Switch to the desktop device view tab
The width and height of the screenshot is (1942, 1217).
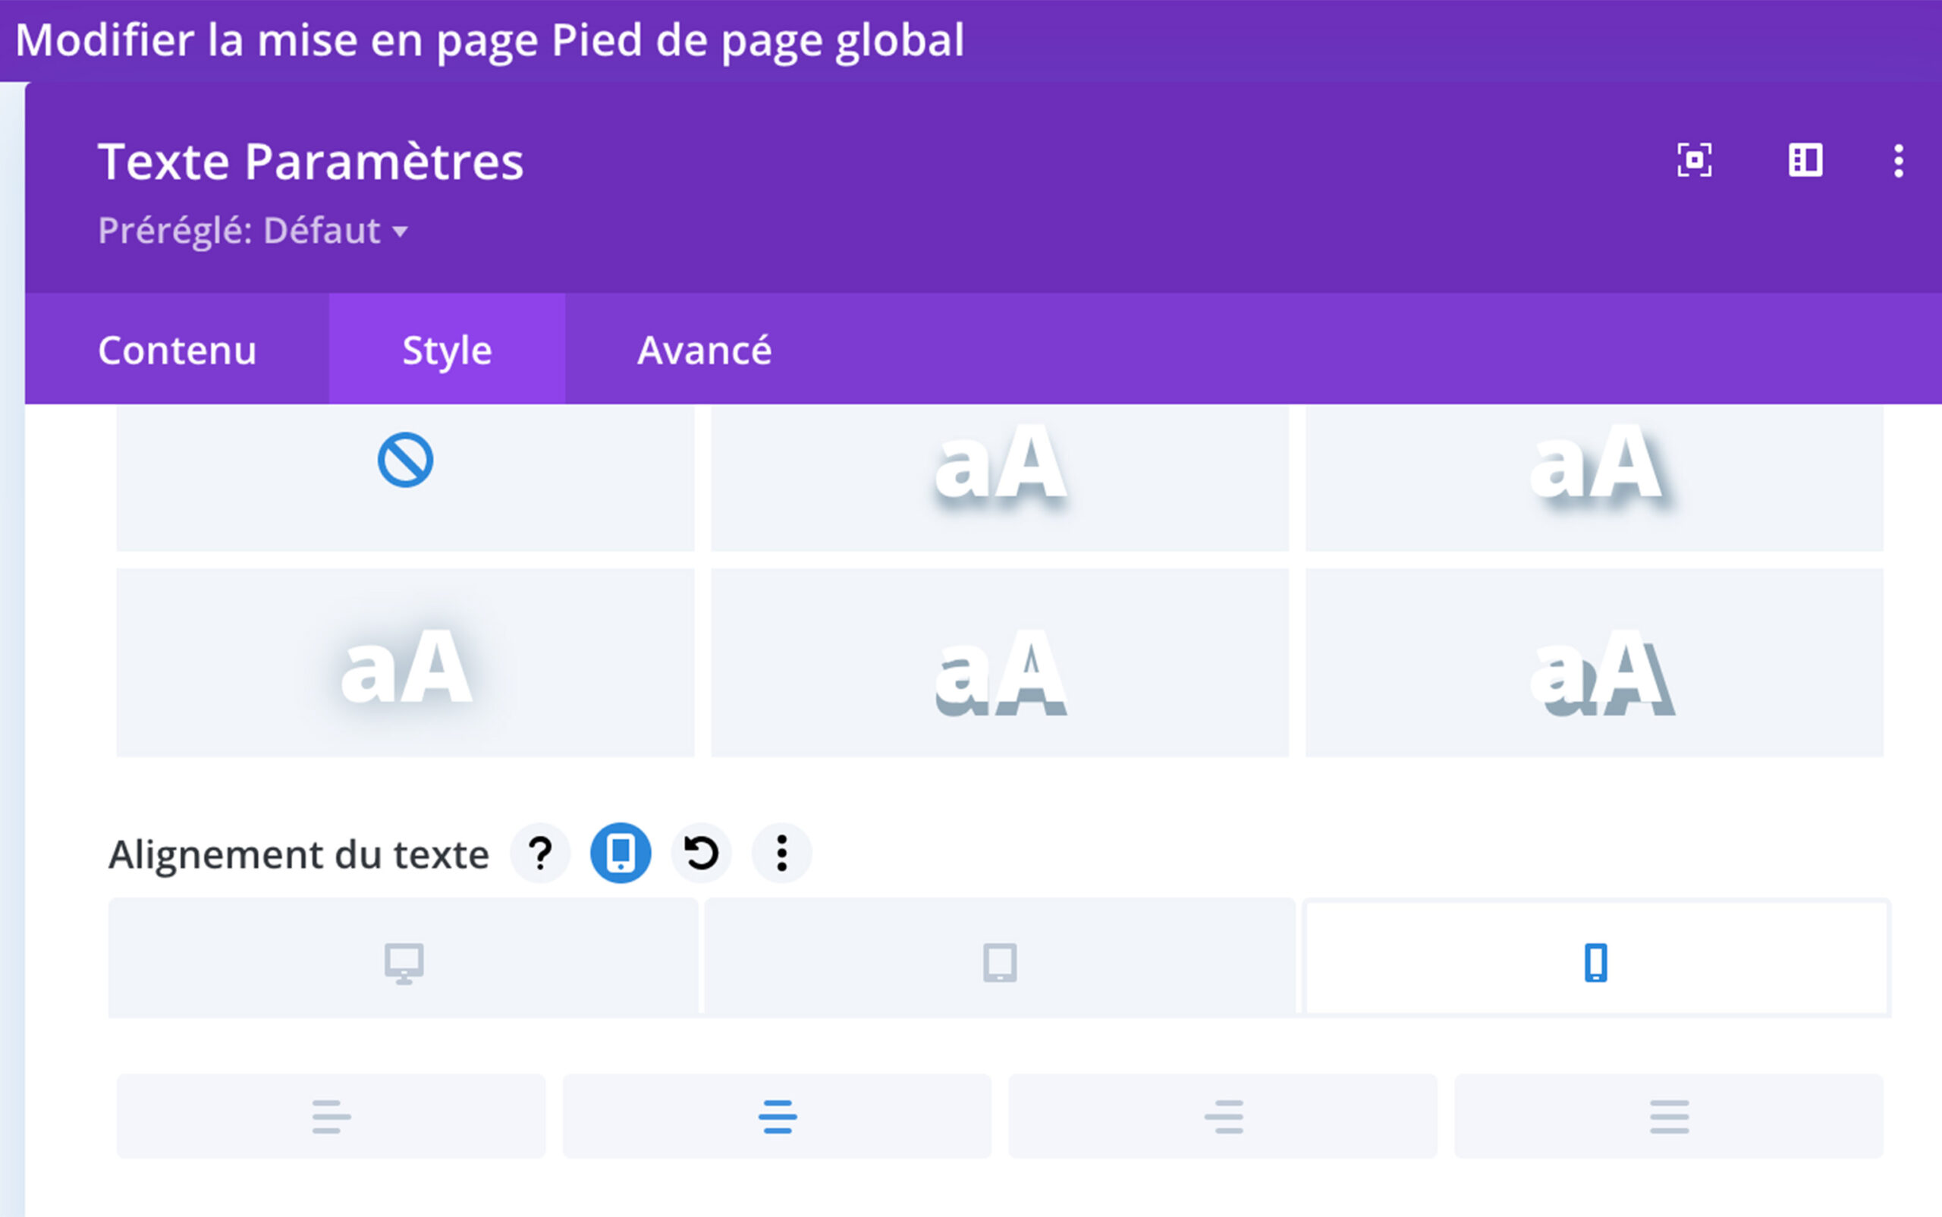pyautogui.click(x=404, y=963)
